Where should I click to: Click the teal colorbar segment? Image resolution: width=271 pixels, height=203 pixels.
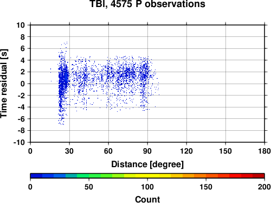click(71, 176)
